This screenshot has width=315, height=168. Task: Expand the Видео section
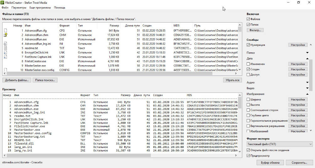tap(307, 88)
